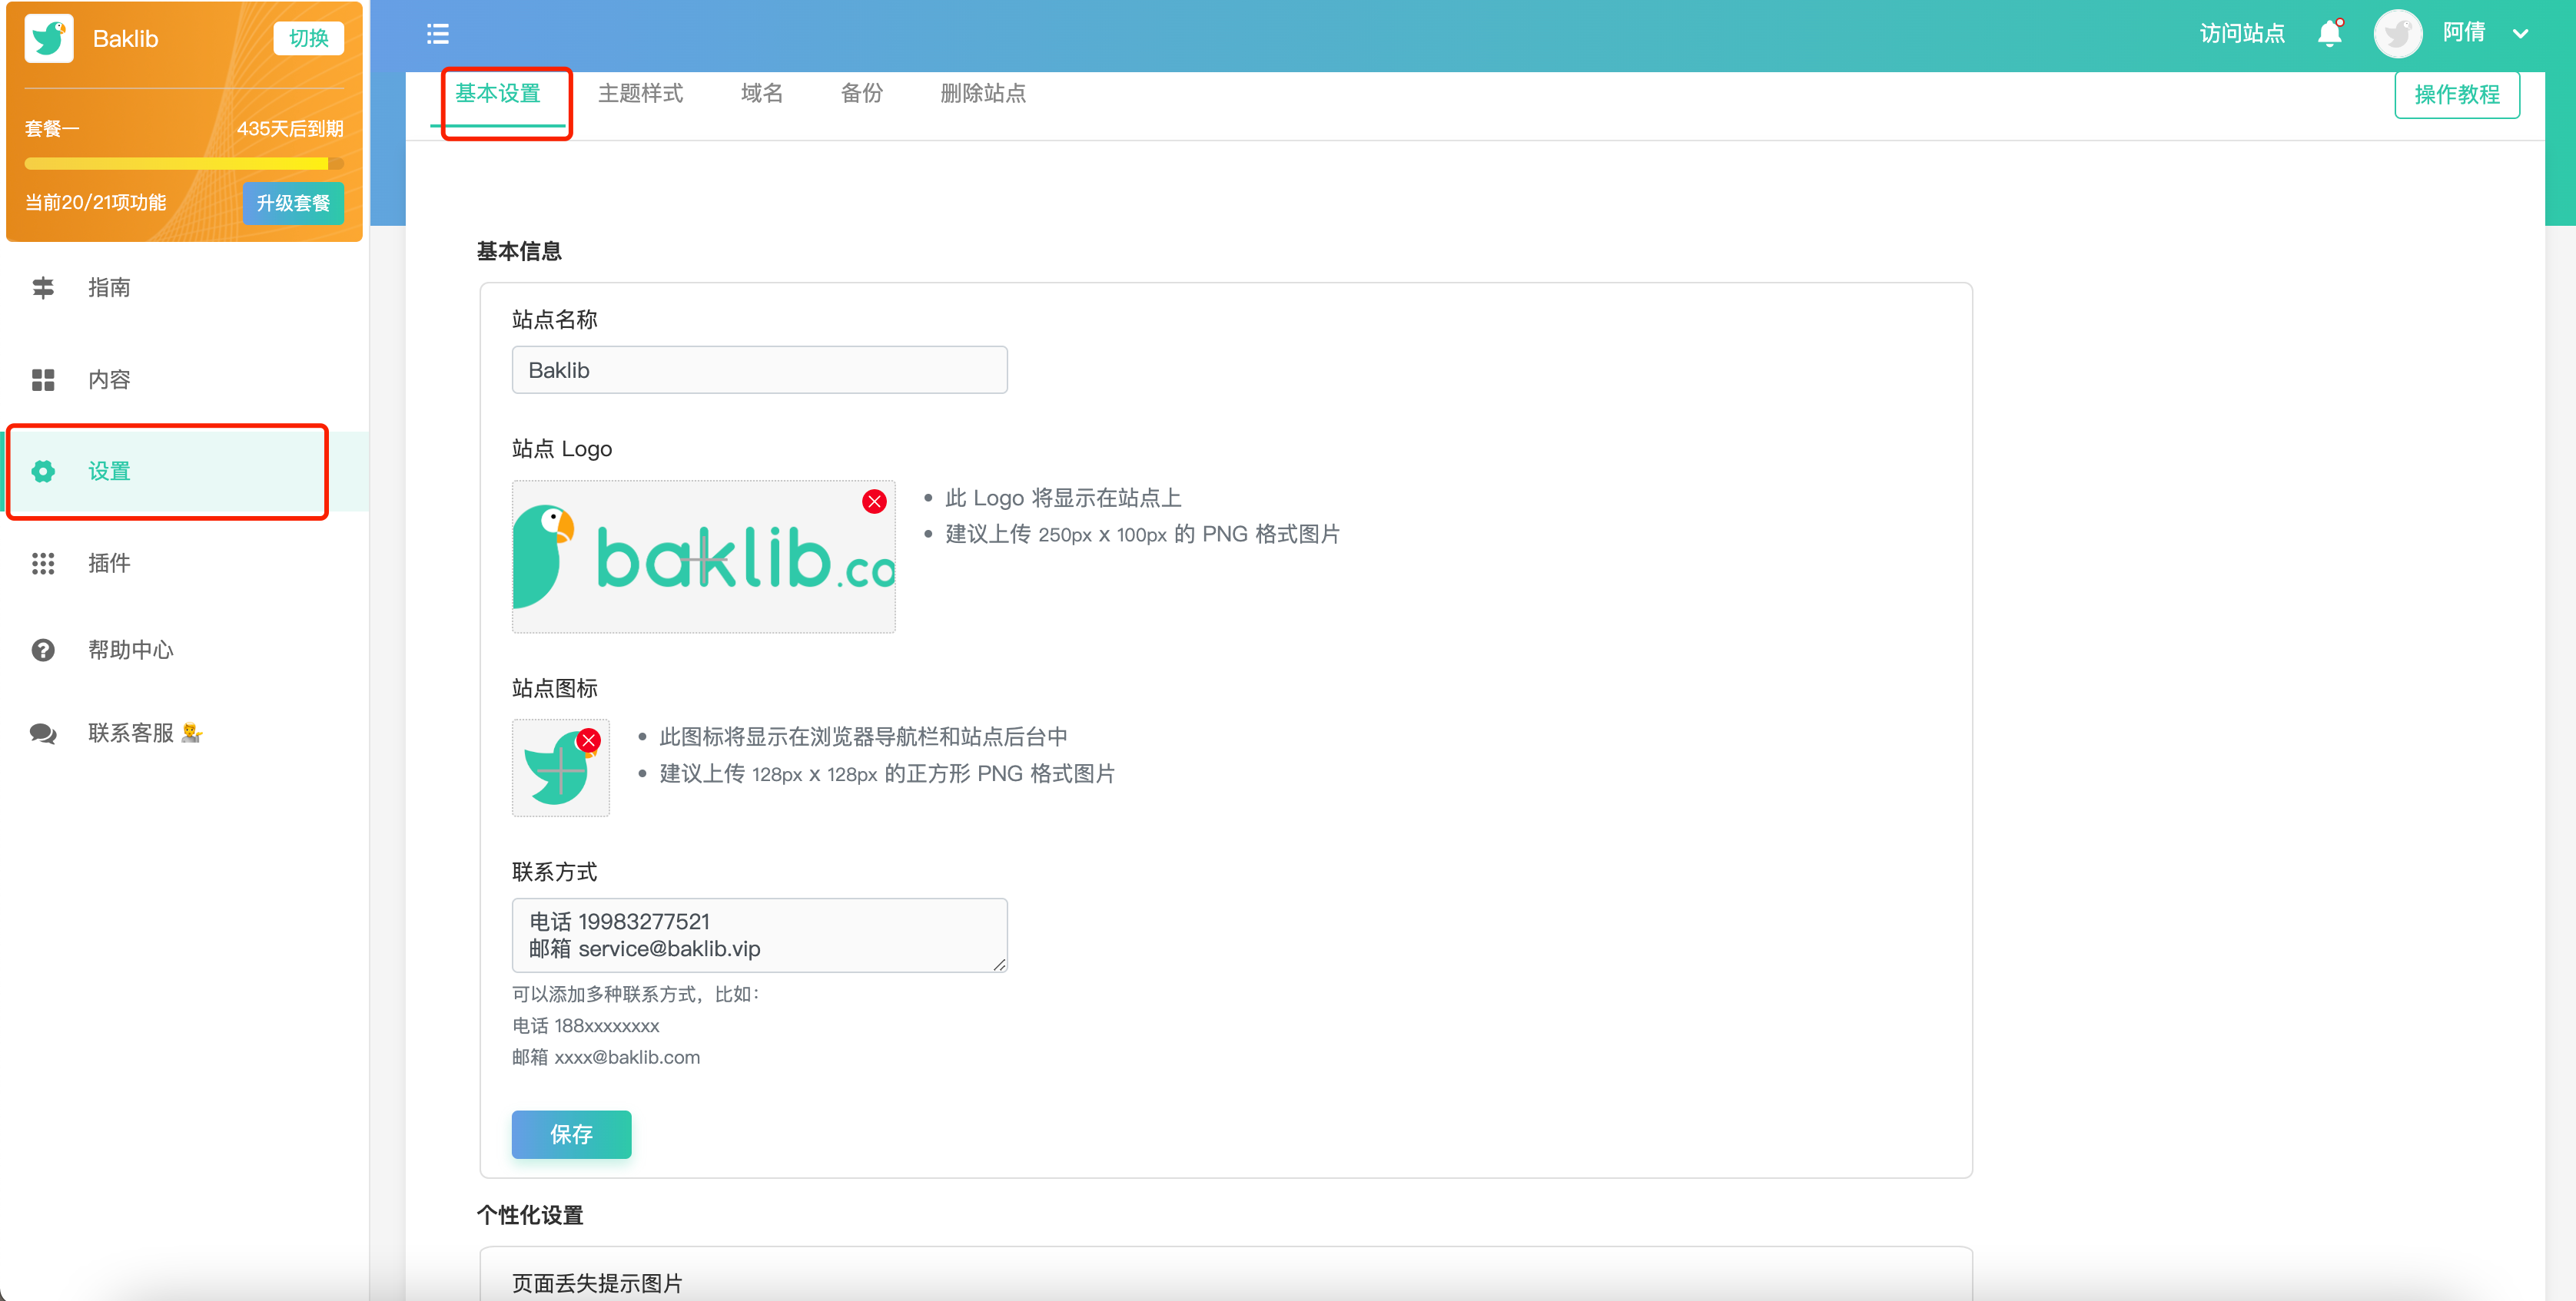Click the 操作教程 tutorial button
Image resolution: width=2576 pixels, height=1301 pixels.
click(x=2457, y=95)
